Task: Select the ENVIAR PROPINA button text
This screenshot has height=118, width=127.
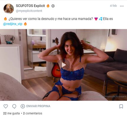Action: pyautogui.click(x=38, y=106)
